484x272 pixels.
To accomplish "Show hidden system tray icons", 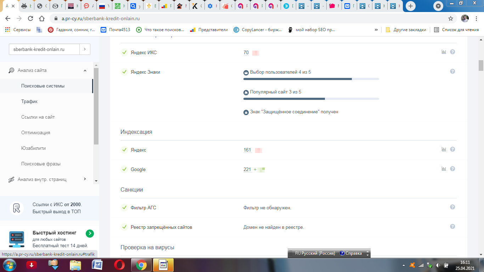I will 404,265.
